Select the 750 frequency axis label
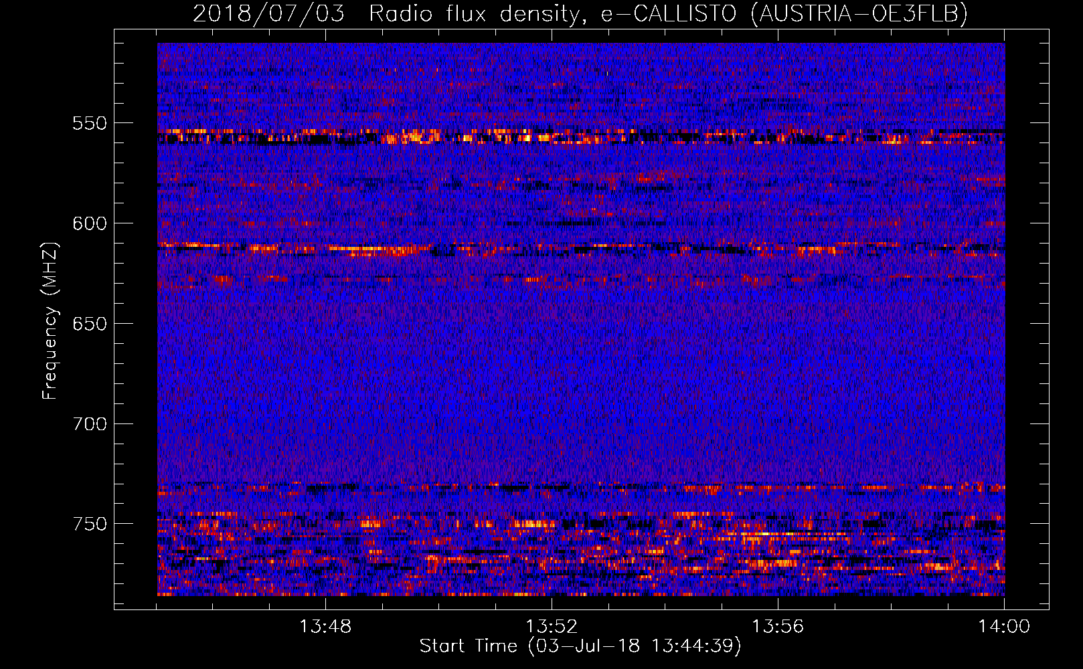Image resolution: width=1083 pixels, height=669 pixels. point(90,524)
